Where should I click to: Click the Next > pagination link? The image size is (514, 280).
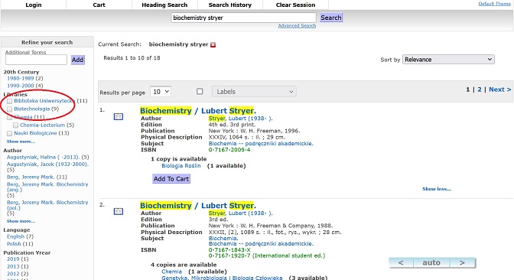[x=500, y=90]
